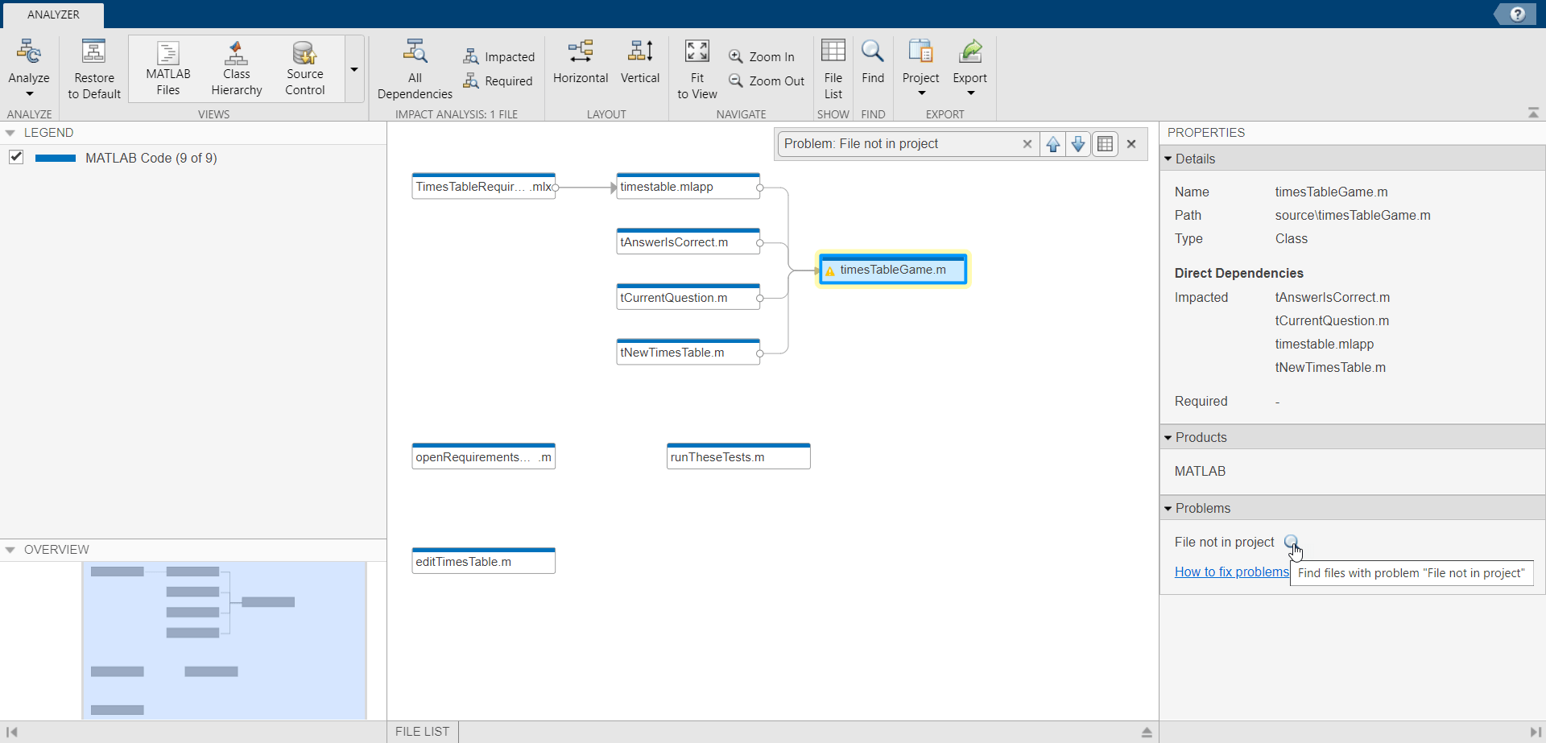Collapse the Legend panel
Image resolution: width=1546 pixels, height=743 pixels.
point(10,133)
